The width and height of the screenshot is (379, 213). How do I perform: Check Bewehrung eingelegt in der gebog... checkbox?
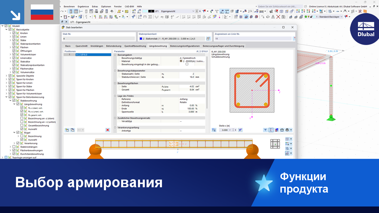[x=187, y=64]
